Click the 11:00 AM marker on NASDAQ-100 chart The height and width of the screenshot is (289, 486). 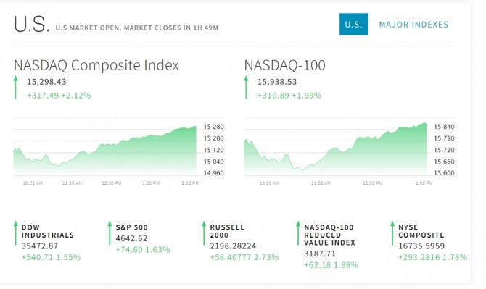[x=321, y=183]
